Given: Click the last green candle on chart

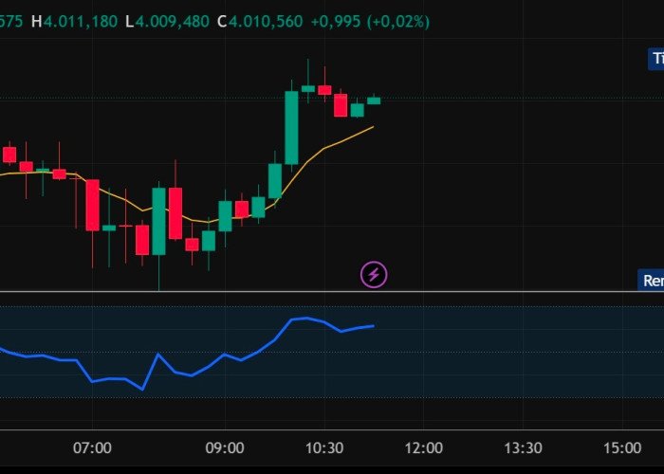Looking at the screenshot, I should coord(374,100).
